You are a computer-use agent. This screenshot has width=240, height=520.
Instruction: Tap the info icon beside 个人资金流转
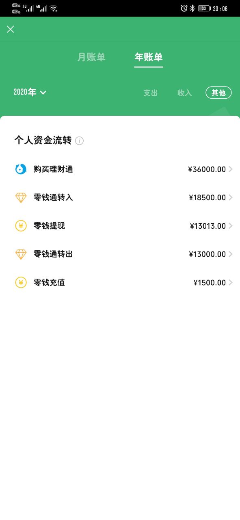tap(80, 141)
